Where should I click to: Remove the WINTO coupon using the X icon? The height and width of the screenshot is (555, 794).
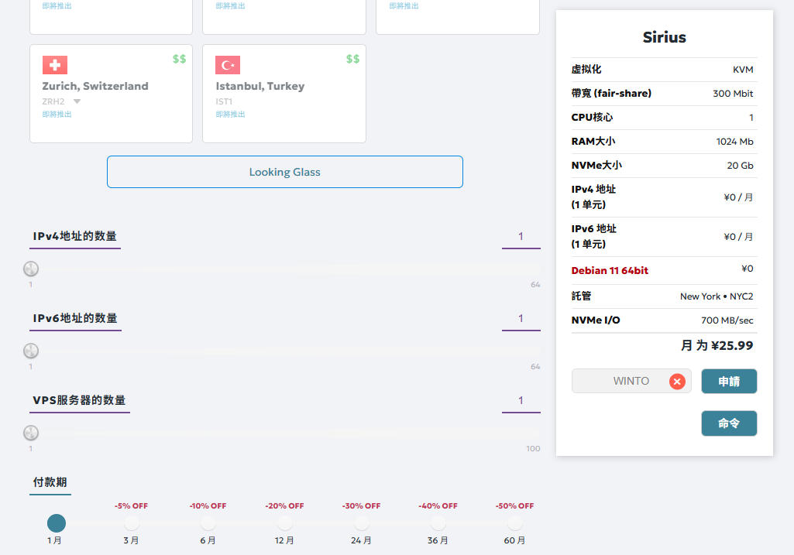677,381
